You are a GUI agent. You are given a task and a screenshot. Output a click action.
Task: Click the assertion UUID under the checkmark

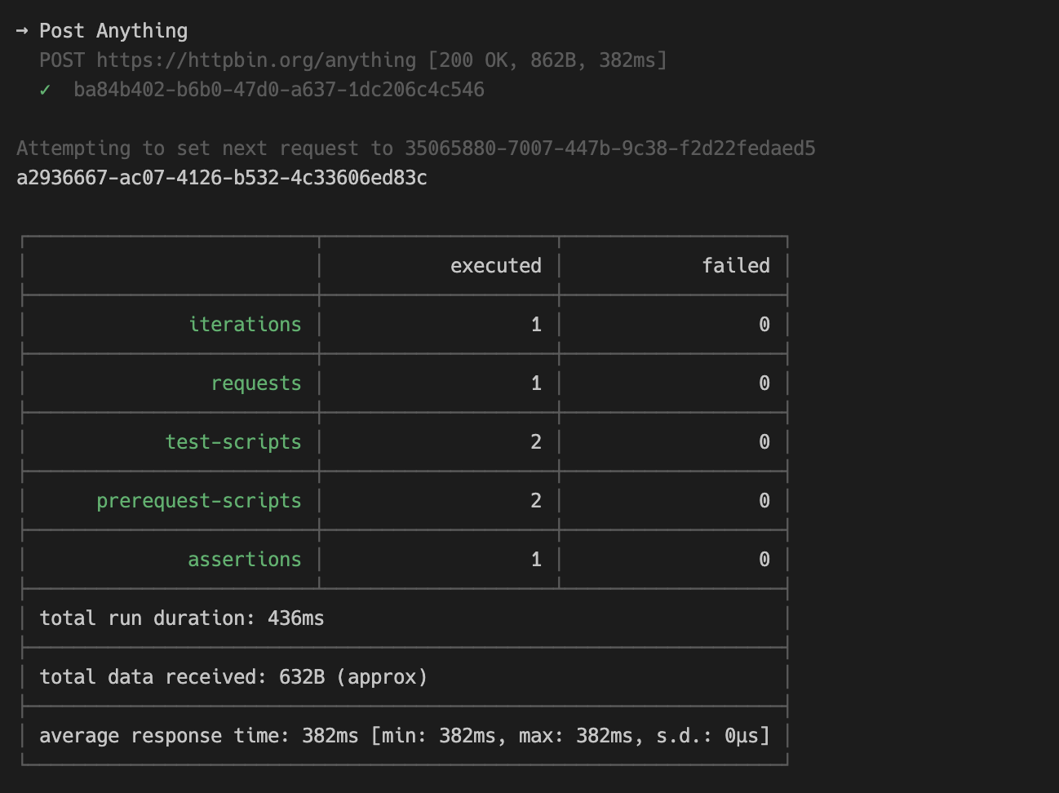coord(281,89)
